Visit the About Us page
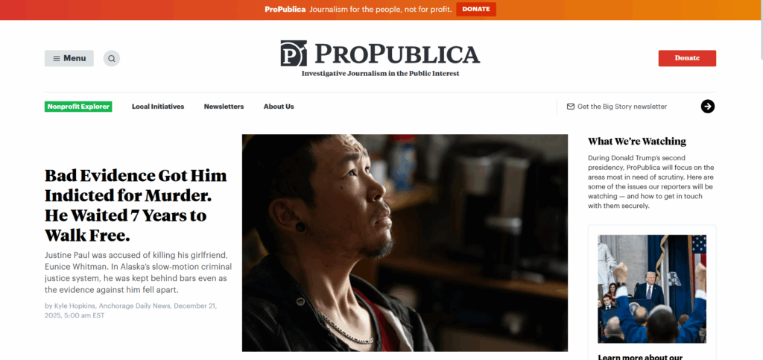Image resolution: width=763 pixels, height=360 pixels. click(x=279, y=107)
